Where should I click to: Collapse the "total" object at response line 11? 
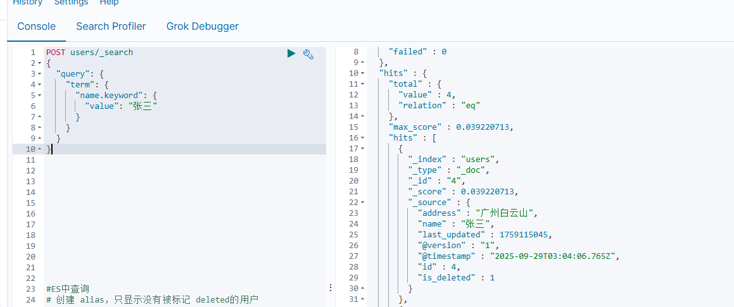click(x=362, y=84)
